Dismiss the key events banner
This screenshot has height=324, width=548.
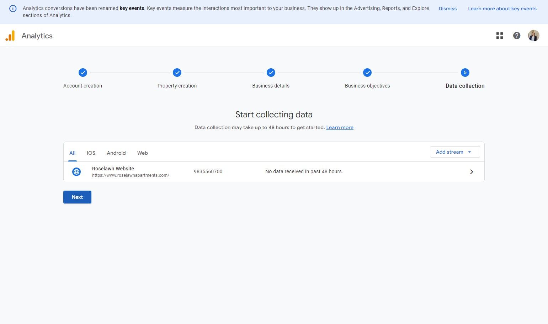coord(447,9)
